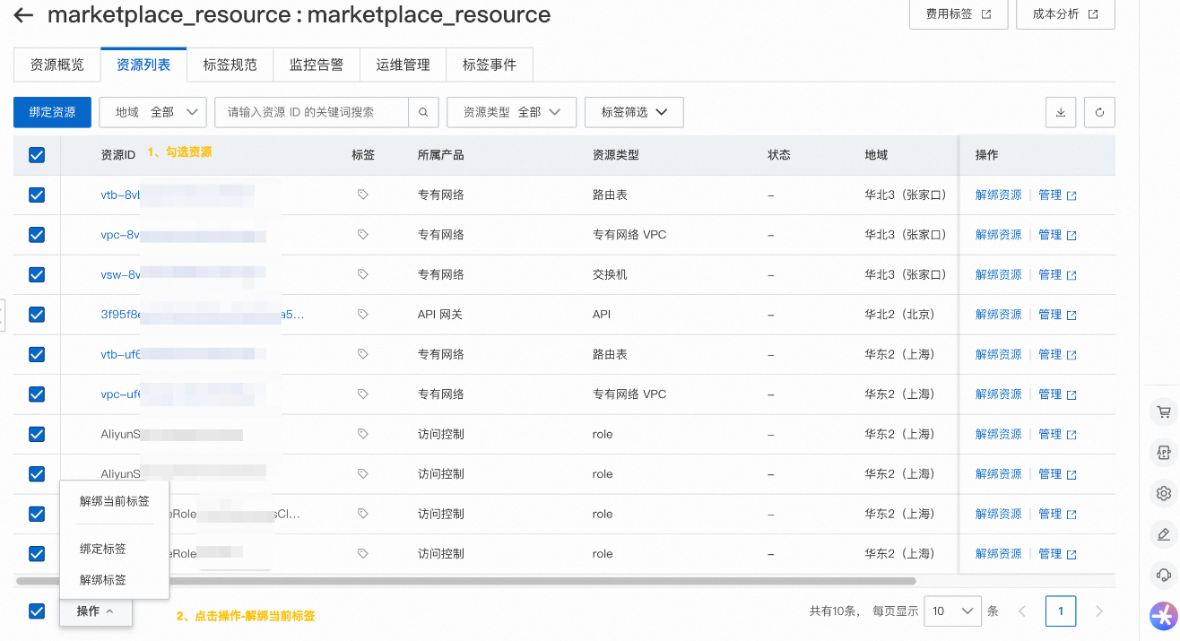Viewport: 1180px width, 641px height.
Task: Click the 所属产品 column header
Action: [441, 155]
